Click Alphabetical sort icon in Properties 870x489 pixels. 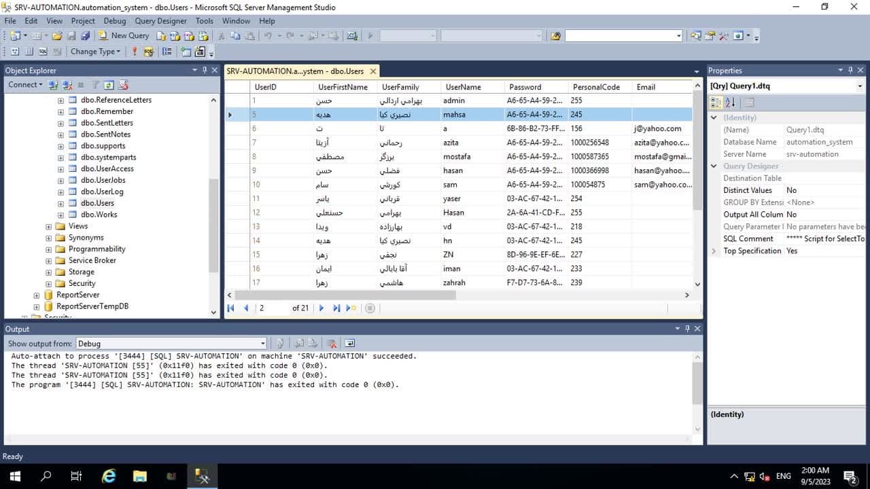pos(730,103)
